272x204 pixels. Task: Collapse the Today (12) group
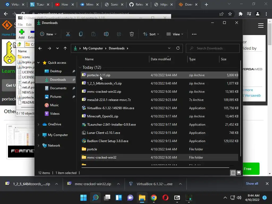pyautogui.click(x=80, y=67)
